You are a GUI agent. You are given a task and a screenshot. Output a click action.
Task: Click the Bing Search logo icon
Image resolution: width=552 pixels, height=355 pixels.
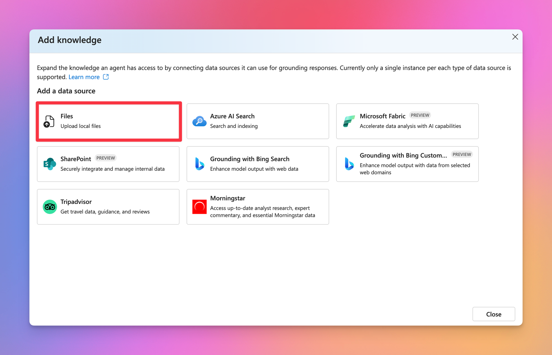[199, 164]
